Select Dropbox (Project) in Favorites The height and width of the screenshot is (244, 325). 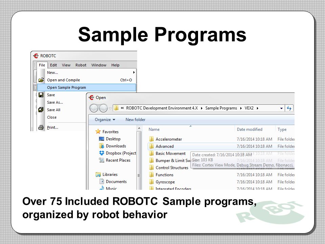click(121, 153)
